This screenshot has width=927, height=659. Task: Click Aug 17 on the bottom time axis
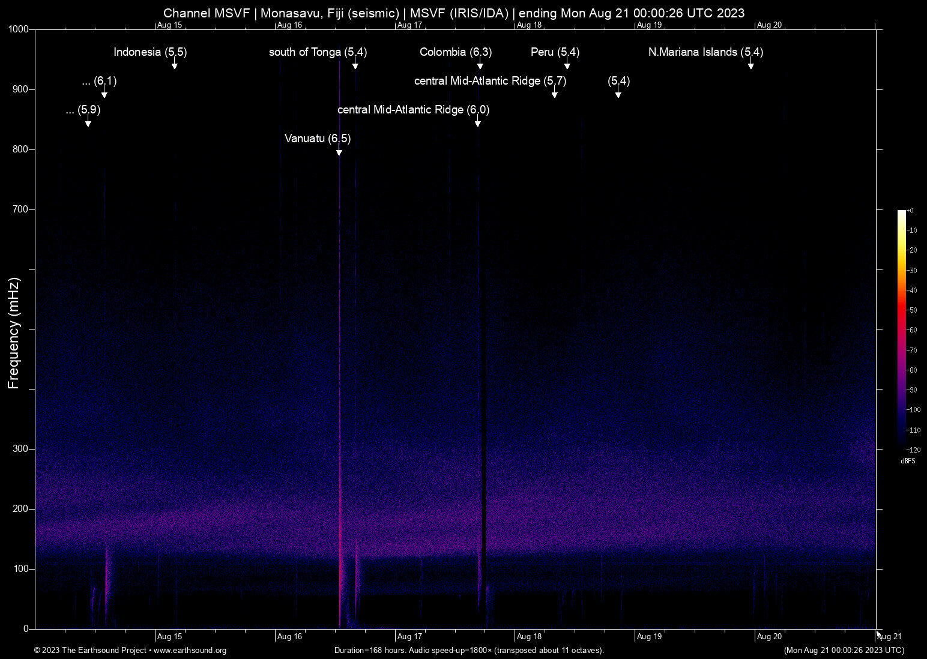pos(409,637)
